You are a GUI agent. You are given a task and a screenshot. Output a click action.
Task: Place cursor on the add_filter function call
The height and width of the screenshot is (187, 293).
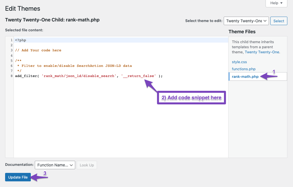26,76
